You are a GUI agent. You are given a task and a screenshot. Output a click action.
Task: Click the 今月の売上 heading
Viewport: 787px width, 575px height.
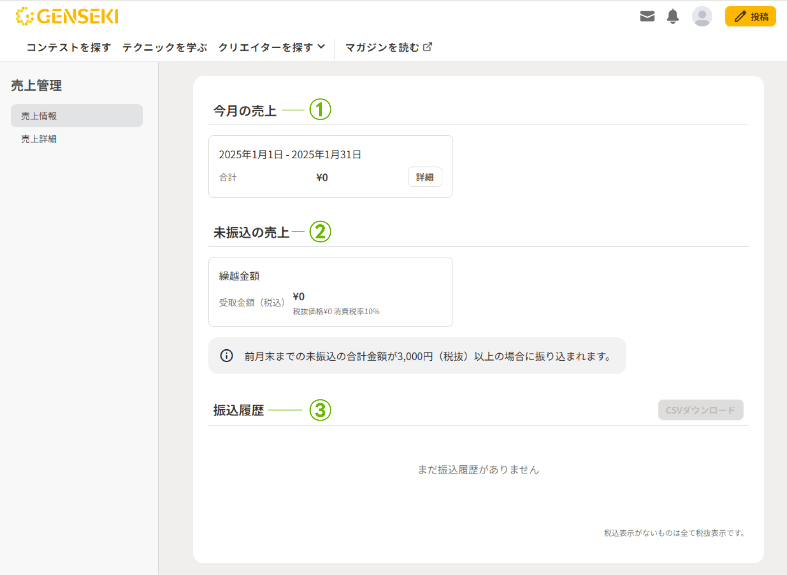(245, 110)
